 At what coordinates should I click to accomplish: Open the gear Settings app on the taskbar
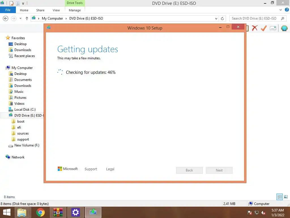pos(76,212)
